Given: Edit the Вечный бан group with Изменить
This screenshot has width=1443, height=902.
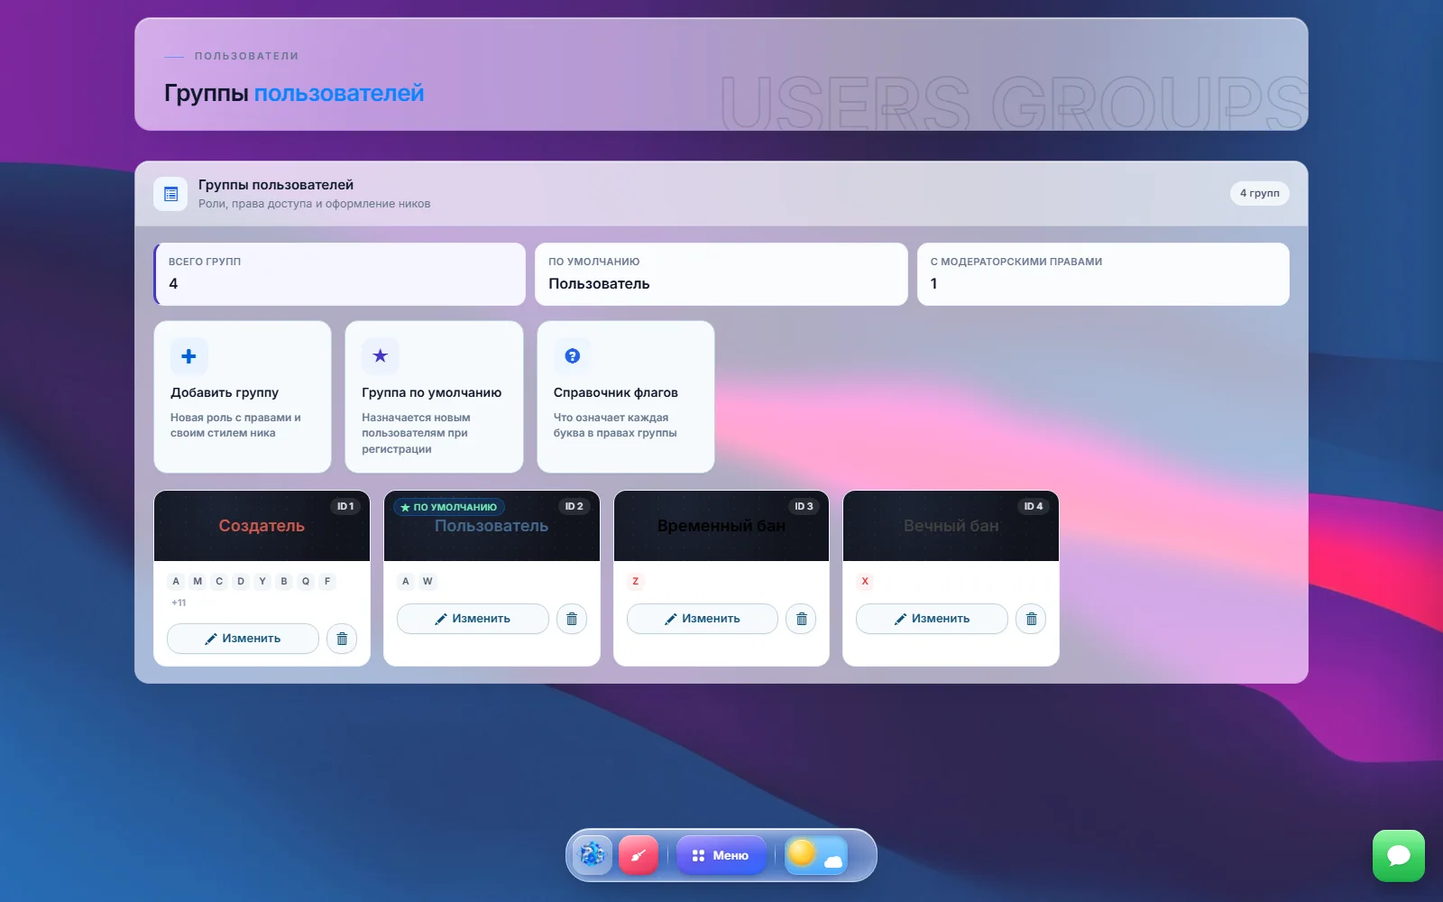Looking at the screenshot, I should 932,619.
